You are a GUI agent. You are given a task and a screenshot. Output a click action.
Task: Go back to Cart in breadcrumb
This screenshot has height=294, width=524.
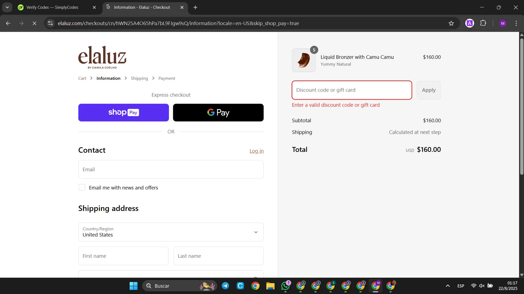[x=82, y=78]
